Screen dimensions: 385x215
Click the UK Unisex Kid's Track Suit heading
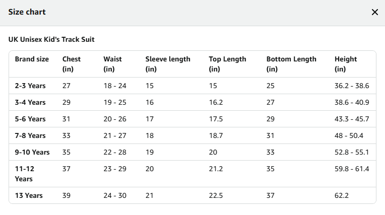pos(51,39)
